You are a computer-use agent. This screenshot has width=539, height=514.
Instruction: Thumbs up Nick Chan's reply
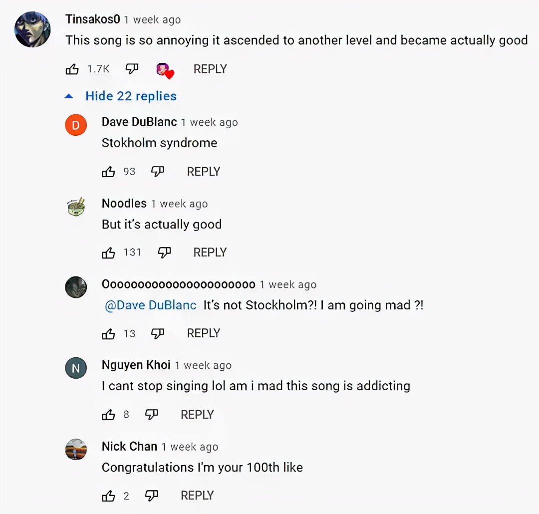pos(108,496)
